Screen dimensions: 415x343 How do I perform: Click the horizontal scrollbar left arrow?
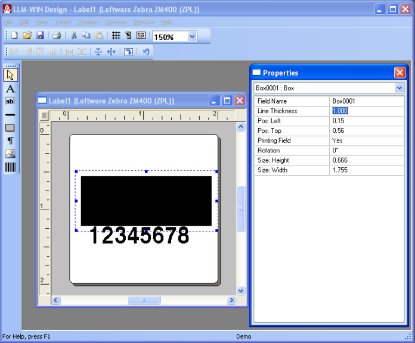click(x=55, y=300)
